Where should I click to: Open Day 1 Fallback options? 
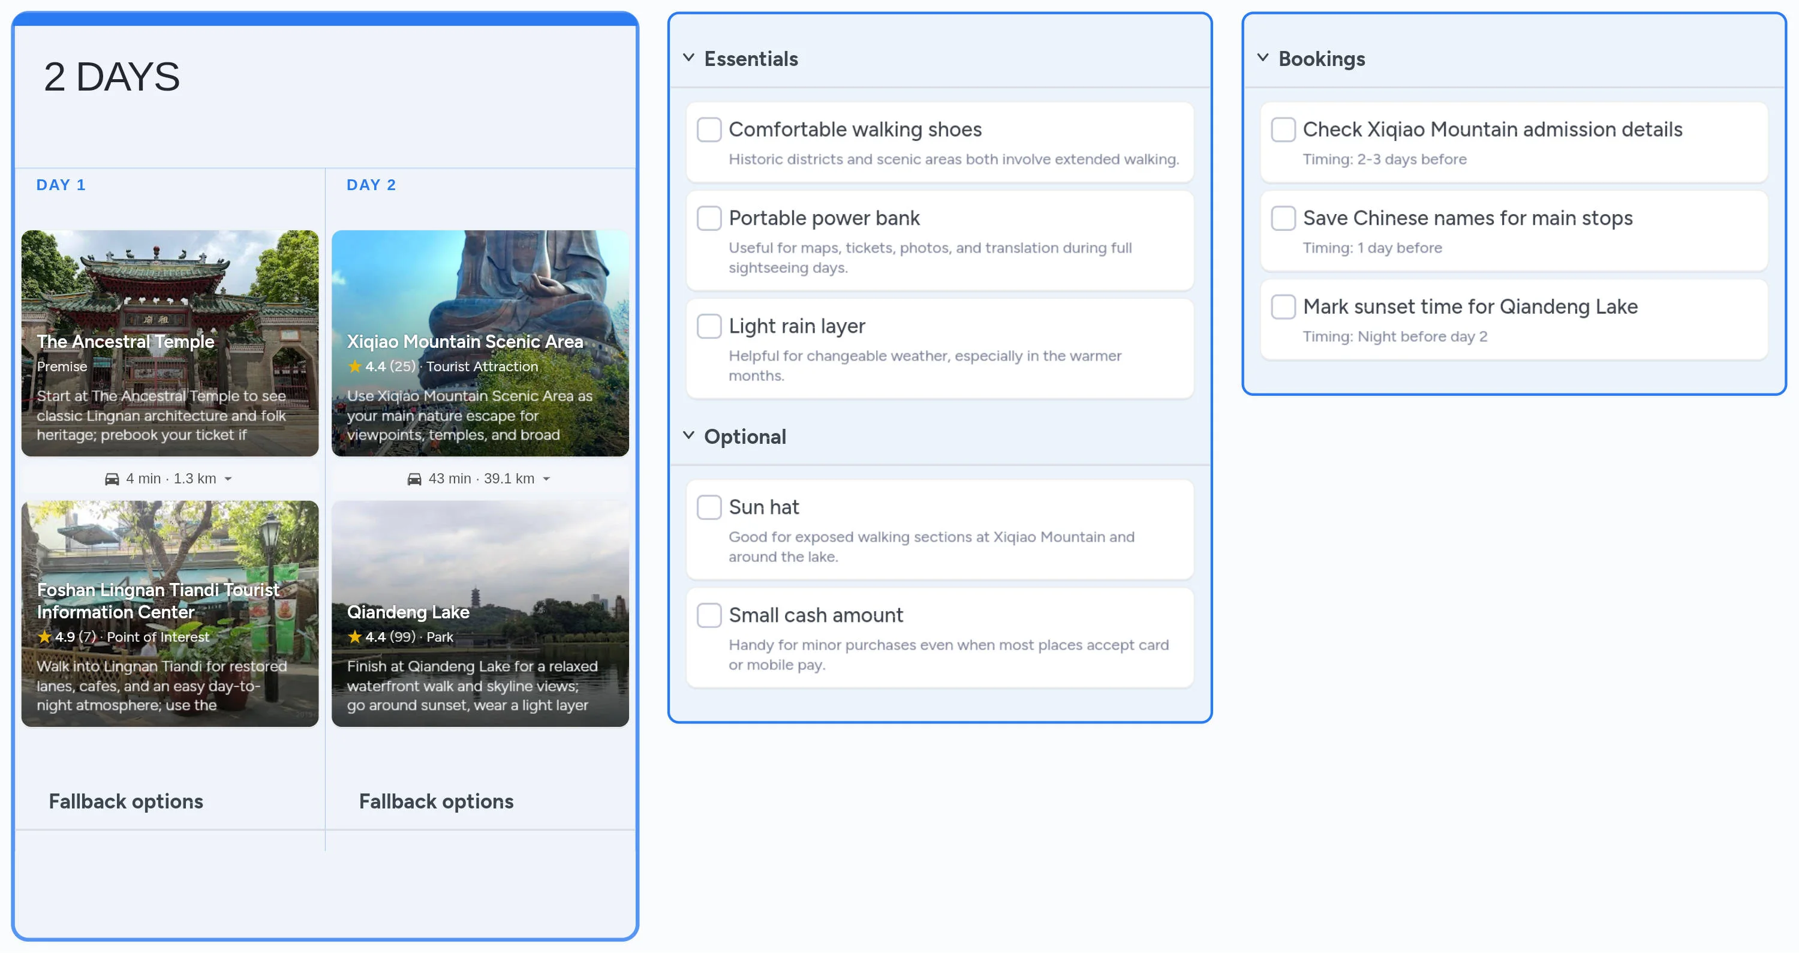126,801
